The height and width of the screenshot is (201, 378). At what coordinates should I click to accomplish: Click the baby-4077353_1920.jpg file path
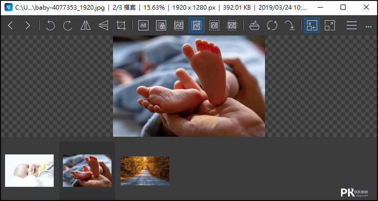coord(60,8)
